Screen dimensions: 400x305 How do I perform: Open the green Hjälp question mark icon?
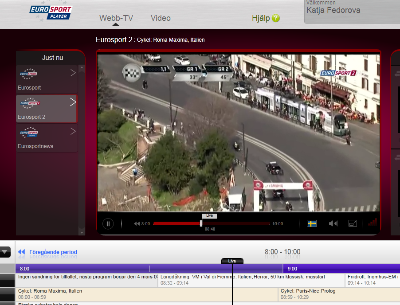click(x=276, y=18)
